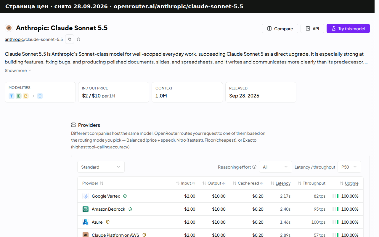Click Google Vertex's 2.17s latency
The width and height of the screenshot is (379, 237).
click(285, 196)
